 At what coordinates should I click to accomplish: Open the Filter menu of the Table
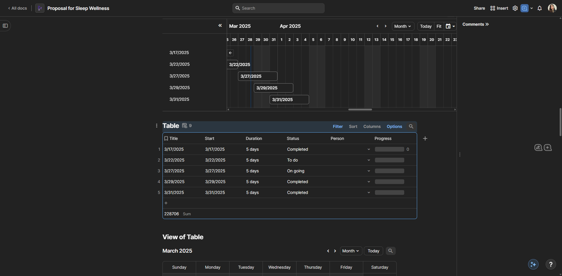pos(337,126)
